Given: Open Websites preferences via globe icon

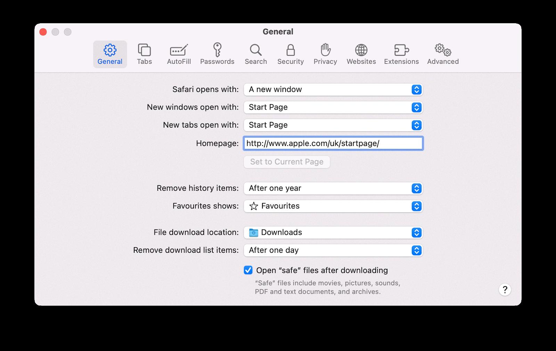Looking at the screenshot, I should click(361, 54).
